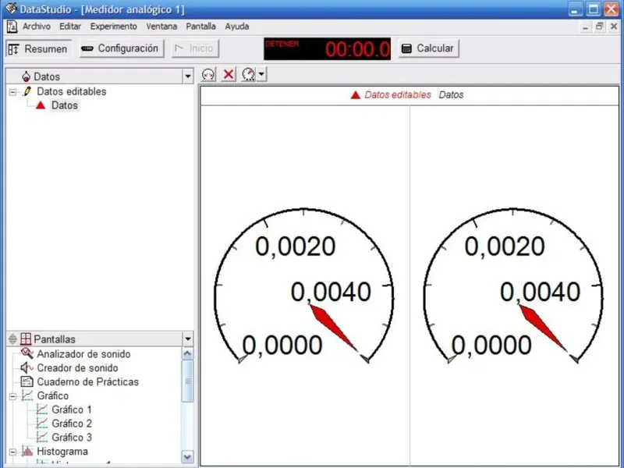The image size is (624, 468).
Task: Close the inner Medidor analógico window
Action: click(x=614, y=27)
